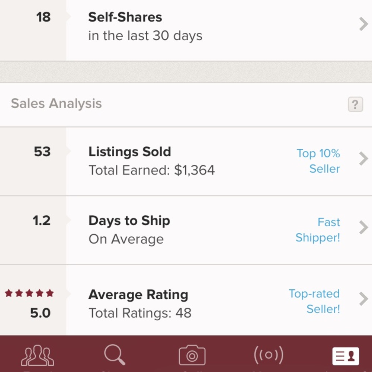Expand the Average Rating row

click(363, 299)
